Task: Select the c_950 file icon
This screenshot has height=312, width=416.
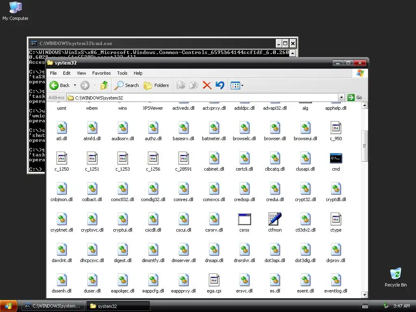Action: click(x=336, y=128)
